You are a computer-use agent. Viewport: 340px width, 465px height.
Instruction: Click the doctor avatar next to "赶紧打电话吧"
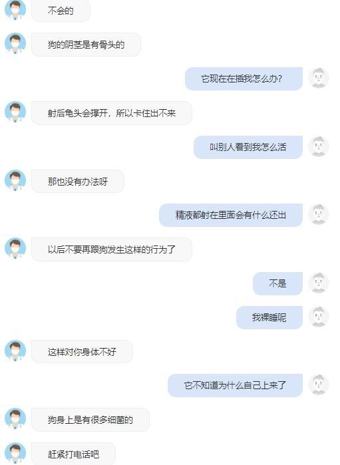click(15, 453)
